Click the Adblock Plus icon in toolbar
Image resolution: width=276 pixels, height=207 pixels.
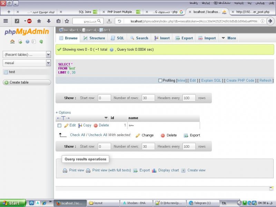29,21
